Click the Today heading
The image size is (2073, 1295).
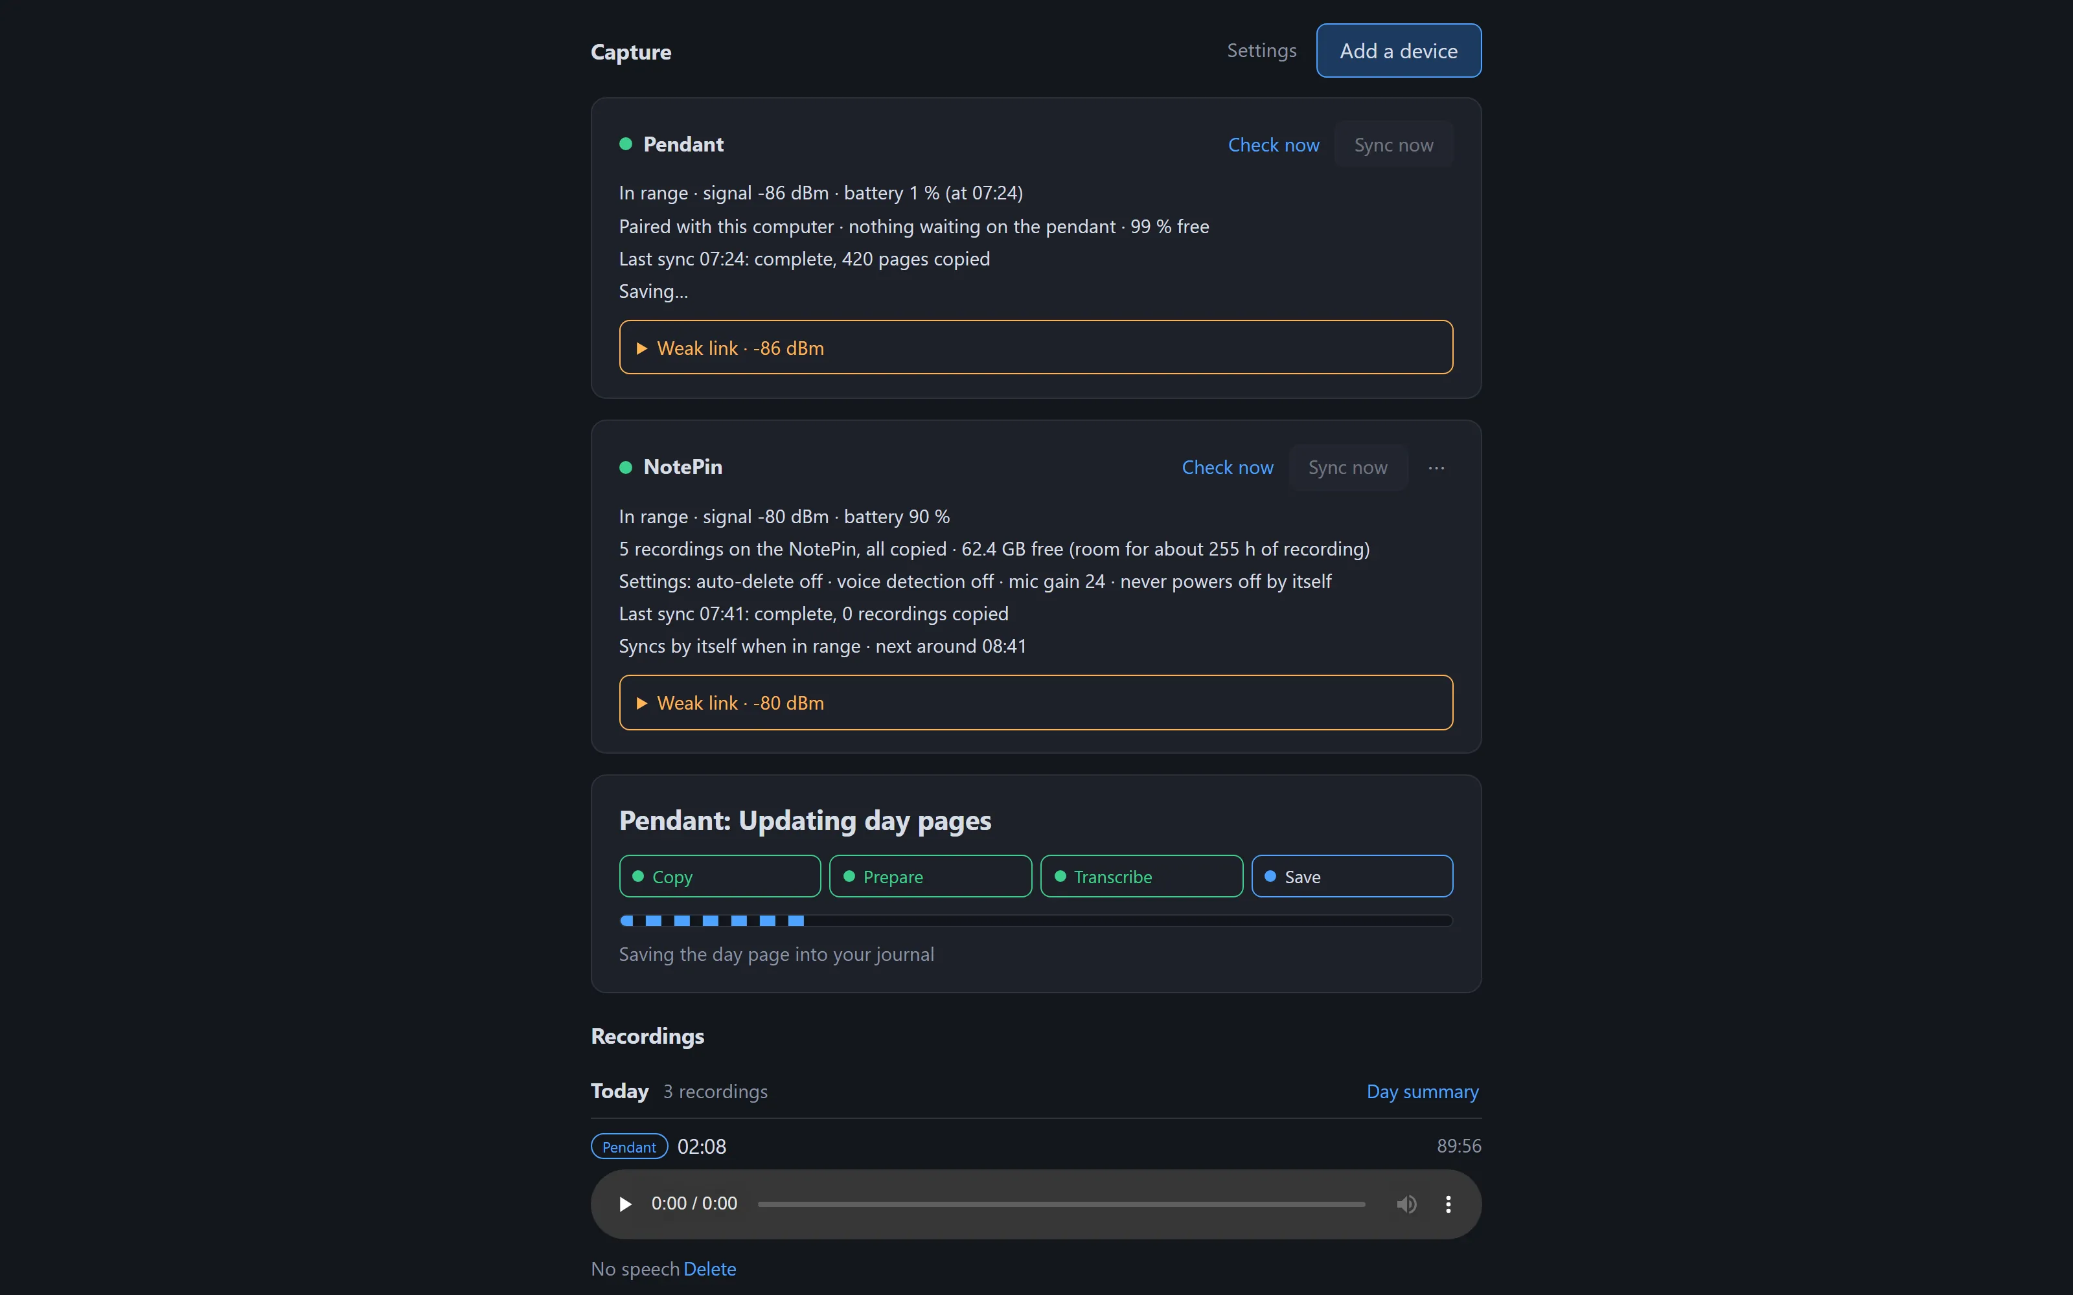(x=619, y=1091)
